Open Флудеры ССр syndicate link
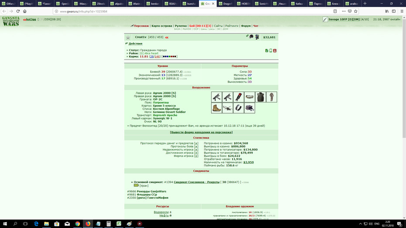The width and height of the screenshot is (406, 228). 147,194
